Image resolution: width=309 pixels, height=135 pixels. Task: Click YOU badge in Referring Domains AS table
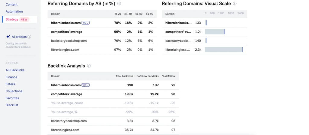coord(86,23)
